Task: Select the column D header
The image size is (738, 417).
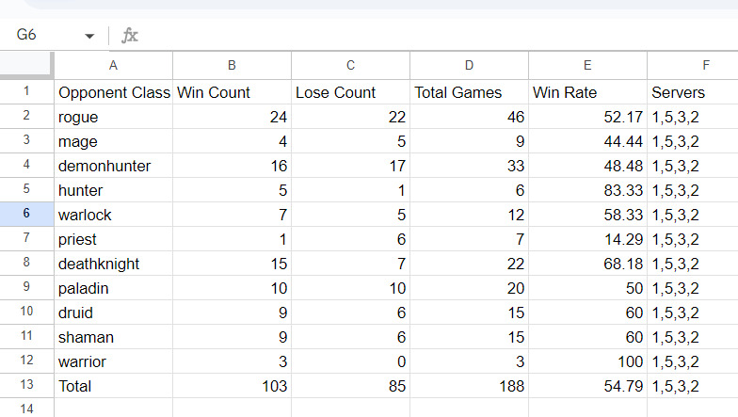Action: (469, 66)
